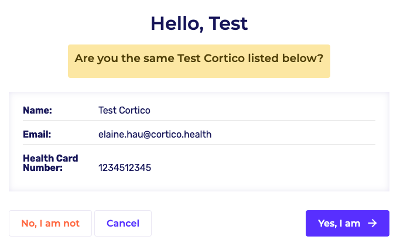Click the yellow confirmation question banner
The image size is (400, 250).
(x=199, y=61)
